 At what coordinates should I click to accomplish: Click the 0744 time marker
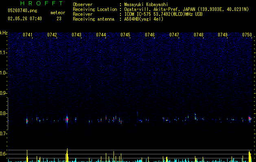(x=101, y=35)
